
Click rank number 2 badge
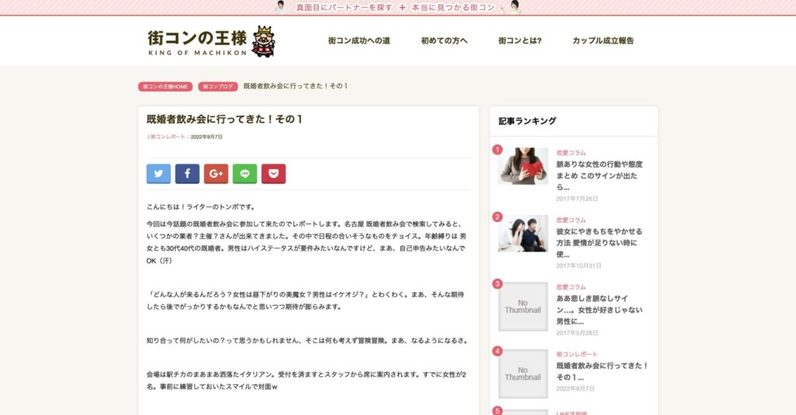[x=497, y=217]
